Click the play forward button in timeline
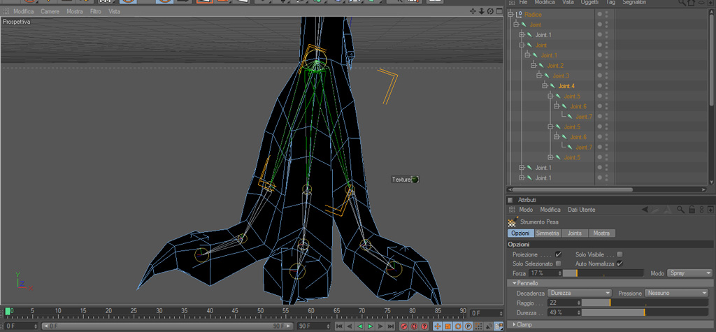This screenshot has width=716, height=332. (x=370, y=326)
